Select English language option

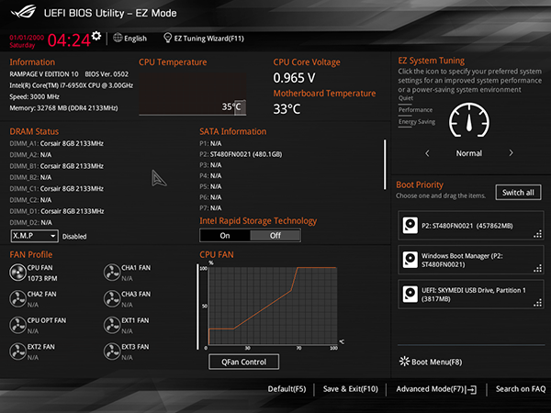pos(135,39)
